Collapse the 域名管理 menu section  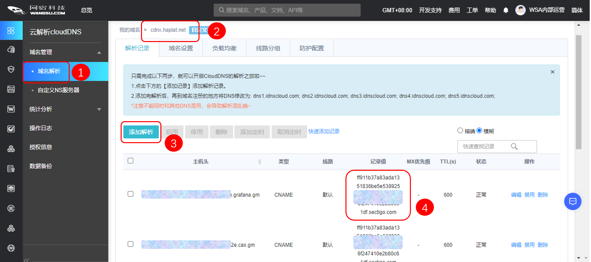pyautogui.click(x=99, y=53)
